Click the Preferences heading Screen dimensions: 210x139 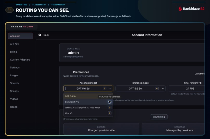pos(81,72)
